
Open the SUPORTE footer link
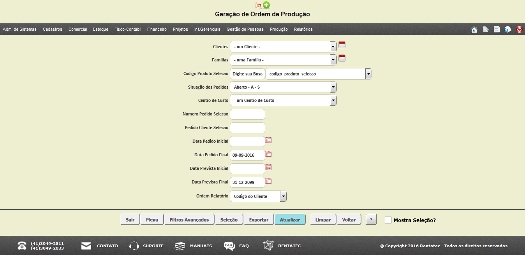coord(153,246)
